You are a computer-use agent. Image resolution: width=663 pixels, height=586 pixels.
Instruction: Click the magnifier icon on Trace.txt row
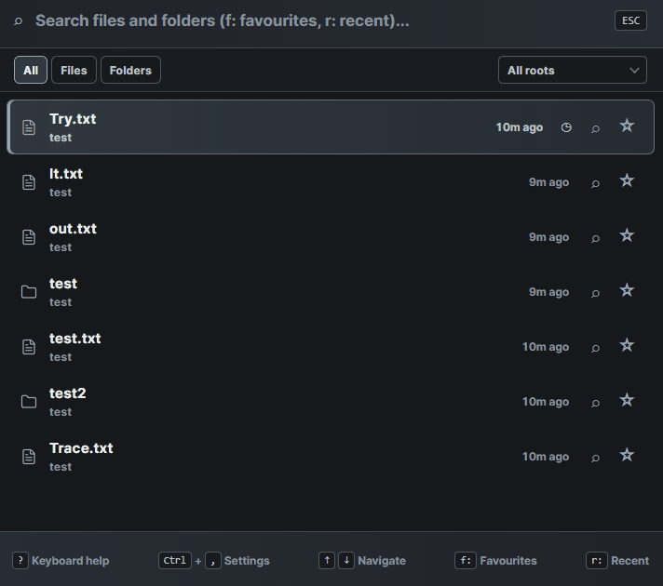tap(595, 458)
